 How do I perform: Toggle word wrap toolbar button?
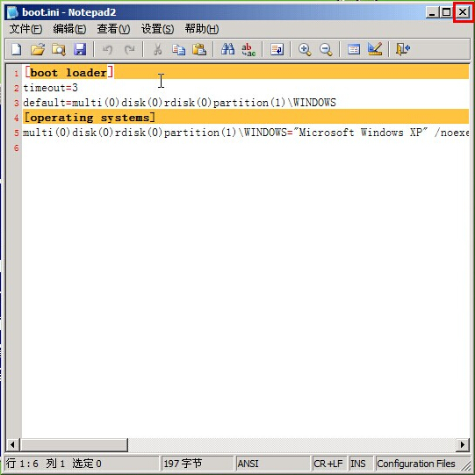277,49
